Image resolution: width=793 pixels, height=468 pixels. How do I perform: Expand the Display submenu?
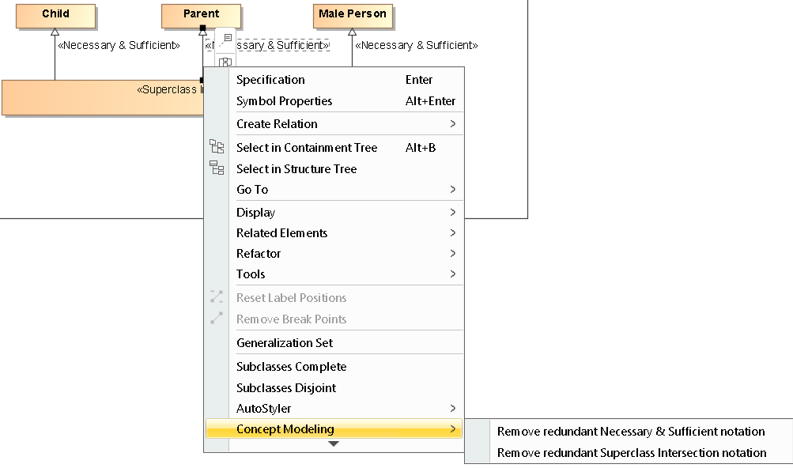pos(346,213)
